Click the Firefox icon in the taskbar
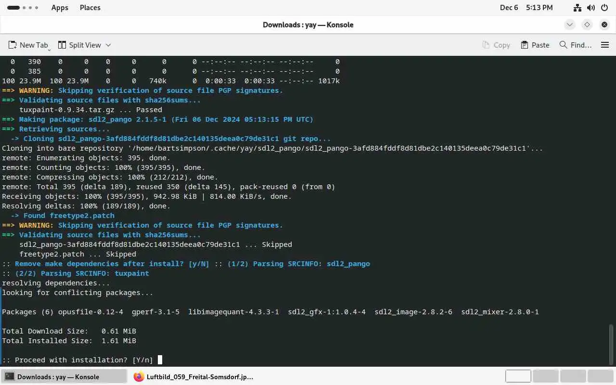 (139, 377)
